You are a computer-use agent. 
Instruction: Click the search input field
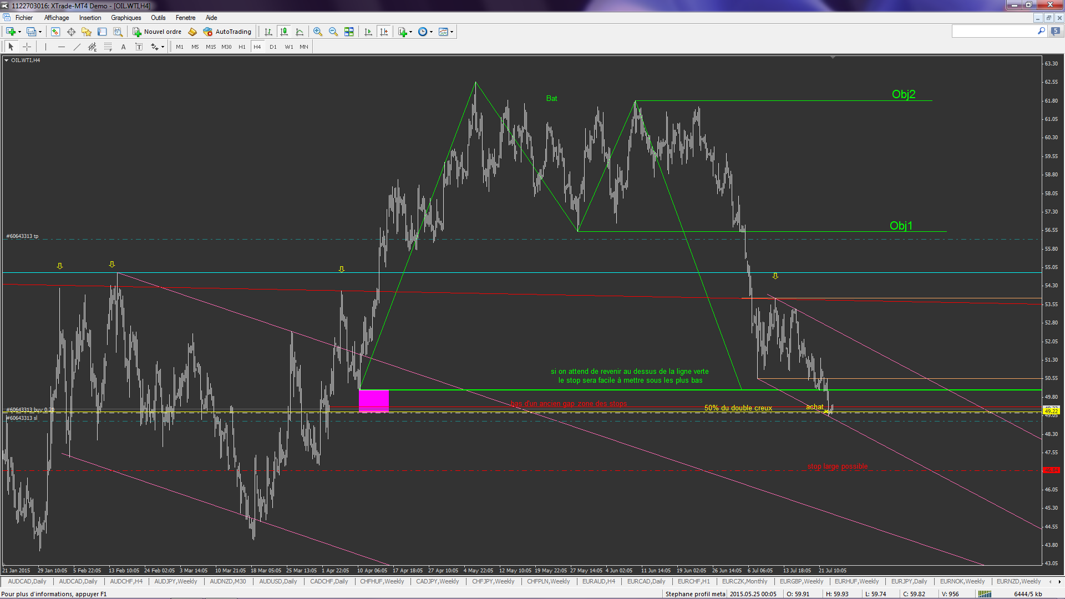(993, 32)
